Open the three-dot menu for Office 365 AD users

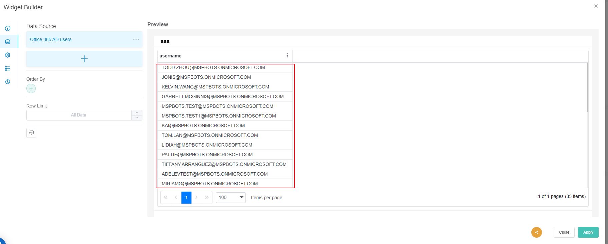click(x=136, y=39)
